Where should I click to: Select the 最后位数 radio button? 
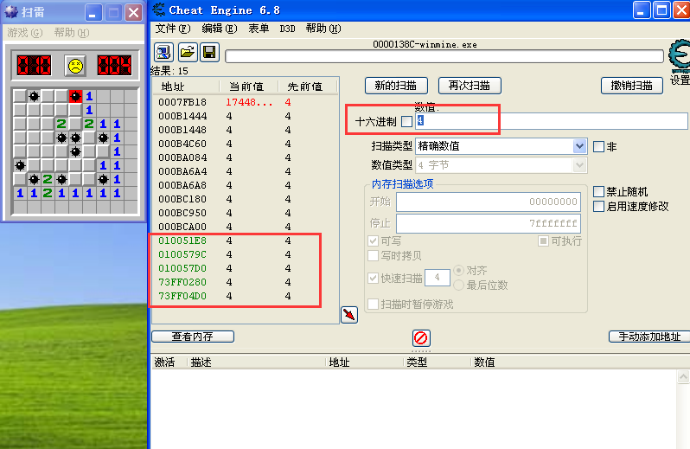[x=458, y=285]
